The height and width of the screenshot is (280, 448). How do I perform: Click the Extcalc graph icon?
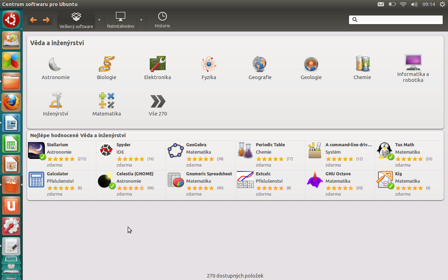pyautogui.click(x=245, y=180)
